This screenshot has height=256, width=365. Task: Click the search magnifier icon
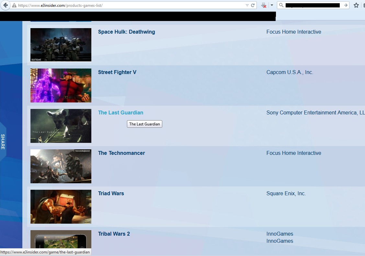pos(281,5)
